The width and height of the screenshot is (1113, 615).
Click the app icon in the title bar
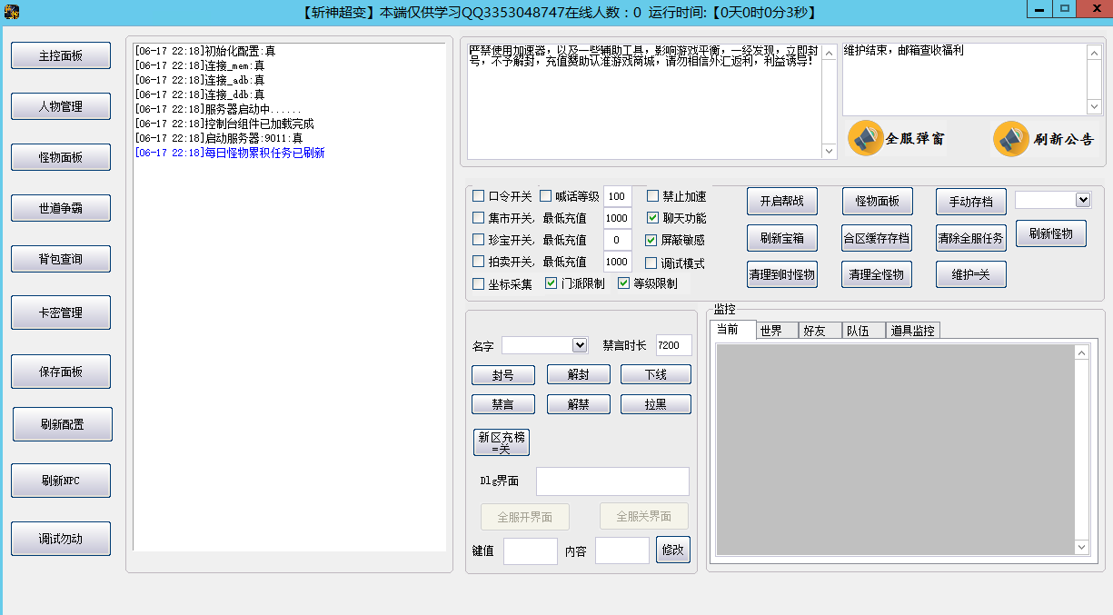(x=12, y=12)
